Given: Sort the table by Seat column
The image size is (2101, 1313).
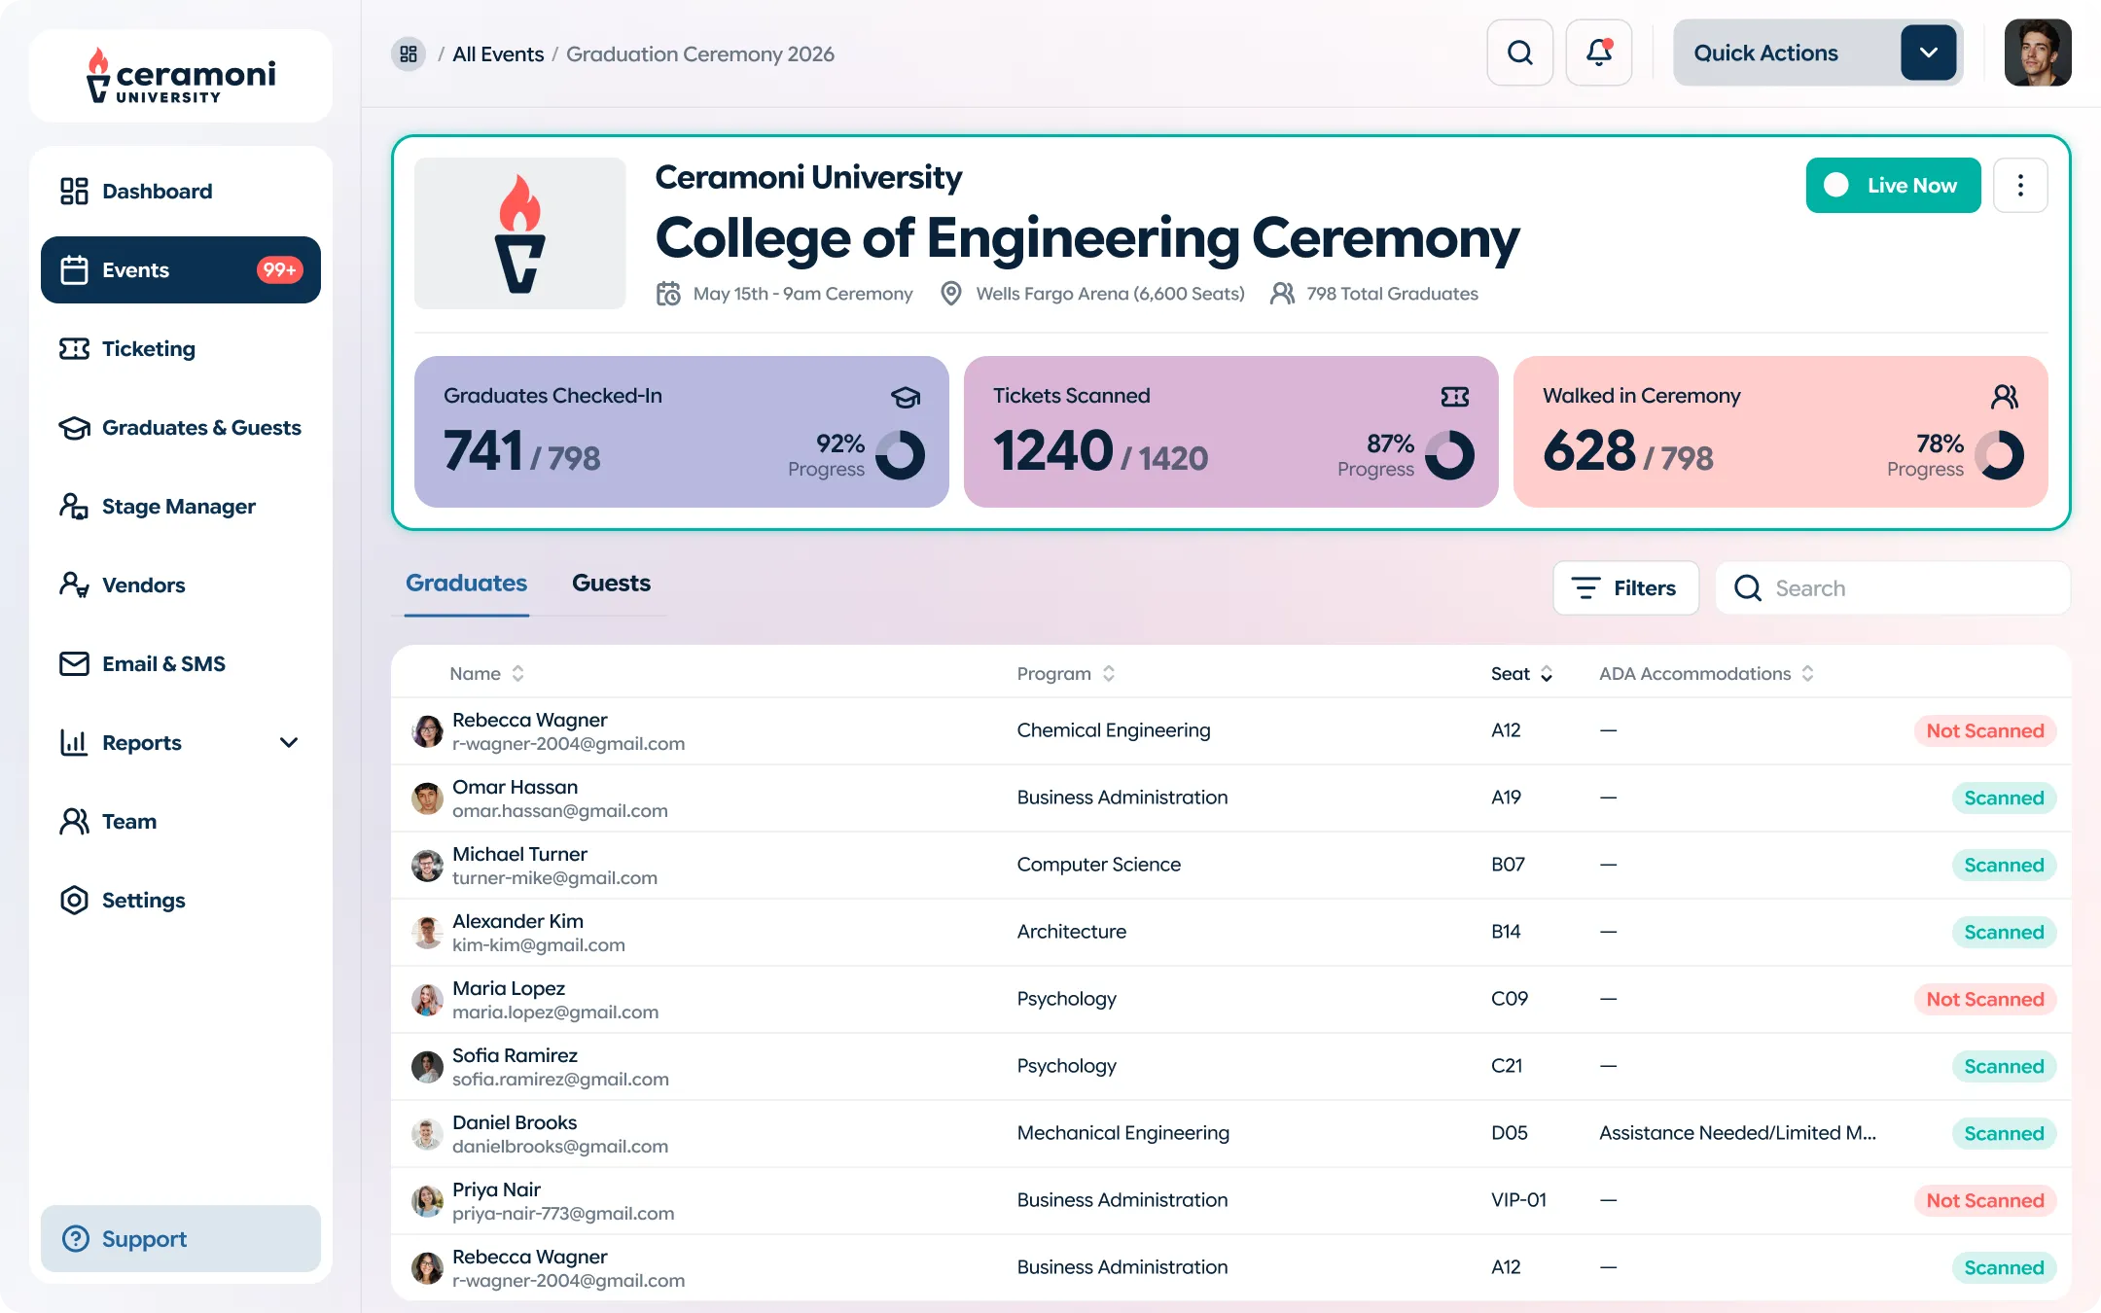Looking at the screenshot, I should point(1547,673).
